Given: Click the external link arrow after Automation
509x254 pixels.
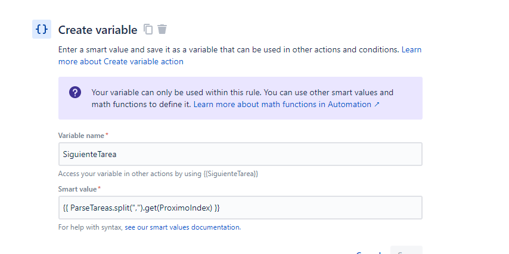Looking at the screenshot, I should coord(377,105).
